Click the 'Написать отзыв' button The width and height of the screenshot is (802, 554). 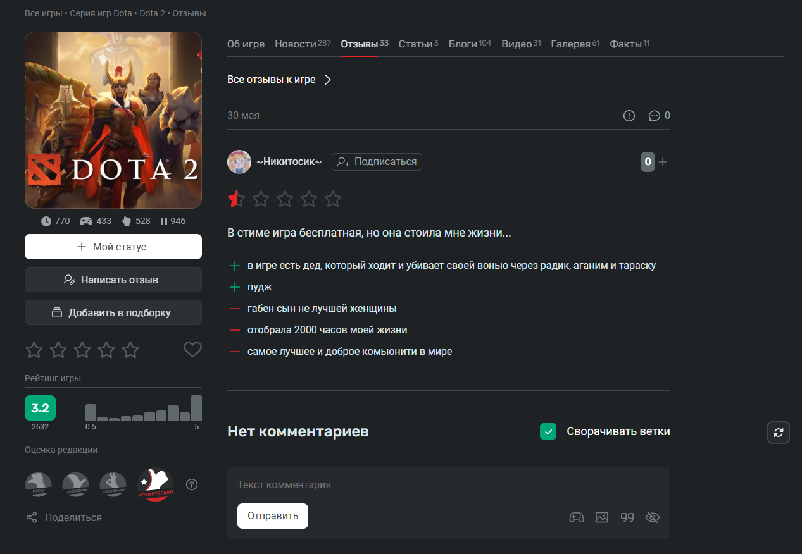113,280
